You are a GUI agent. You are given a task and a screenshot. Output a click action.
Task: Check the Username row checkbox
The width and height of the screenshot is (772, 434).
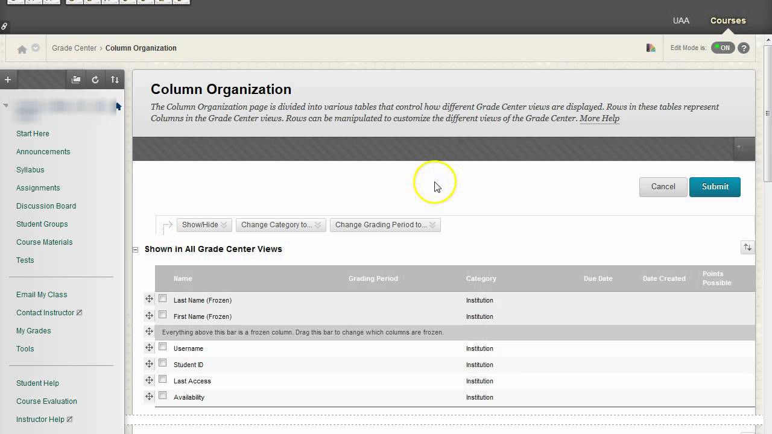pos(162,347)
